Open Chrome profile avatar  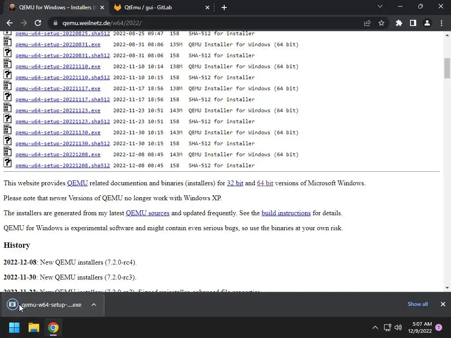coord(427,23)
